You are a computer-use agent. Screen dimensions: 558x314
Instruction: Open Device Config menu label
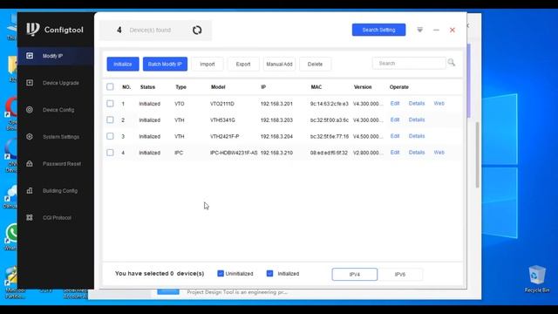pos(58,110)
